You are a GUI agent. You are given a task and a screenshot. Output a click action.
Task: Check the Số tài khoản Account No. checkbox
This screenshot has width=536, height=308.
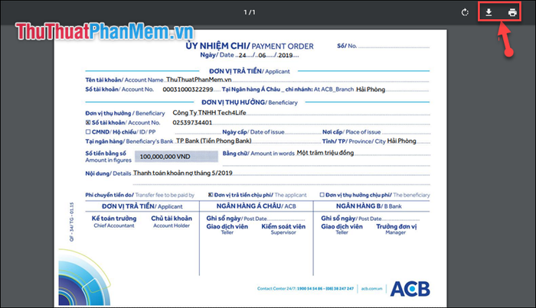88,122
